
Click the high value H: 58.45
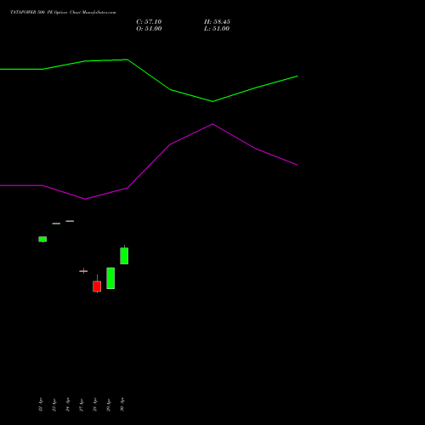click(217, 22)
